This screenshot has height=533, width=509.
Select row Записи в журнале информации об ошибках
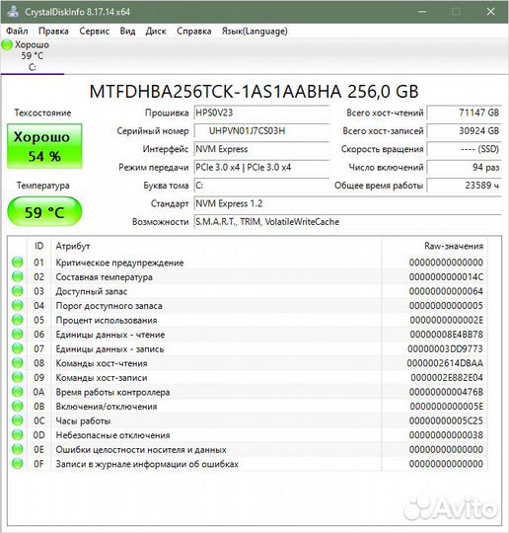(248, 464)
